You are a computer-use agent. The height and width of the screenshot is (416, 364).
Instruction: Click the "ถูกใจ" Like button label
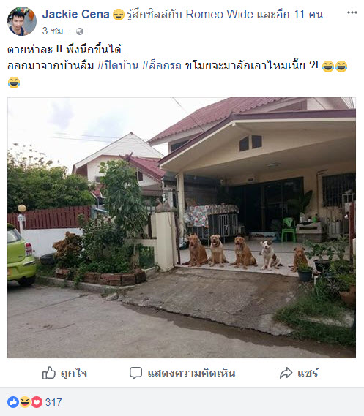(x=74, y=373)
